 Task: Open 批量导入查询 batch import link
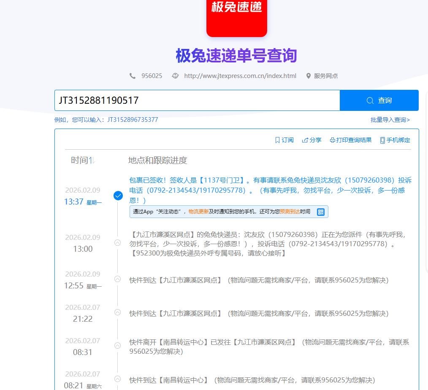pos(390,120)
